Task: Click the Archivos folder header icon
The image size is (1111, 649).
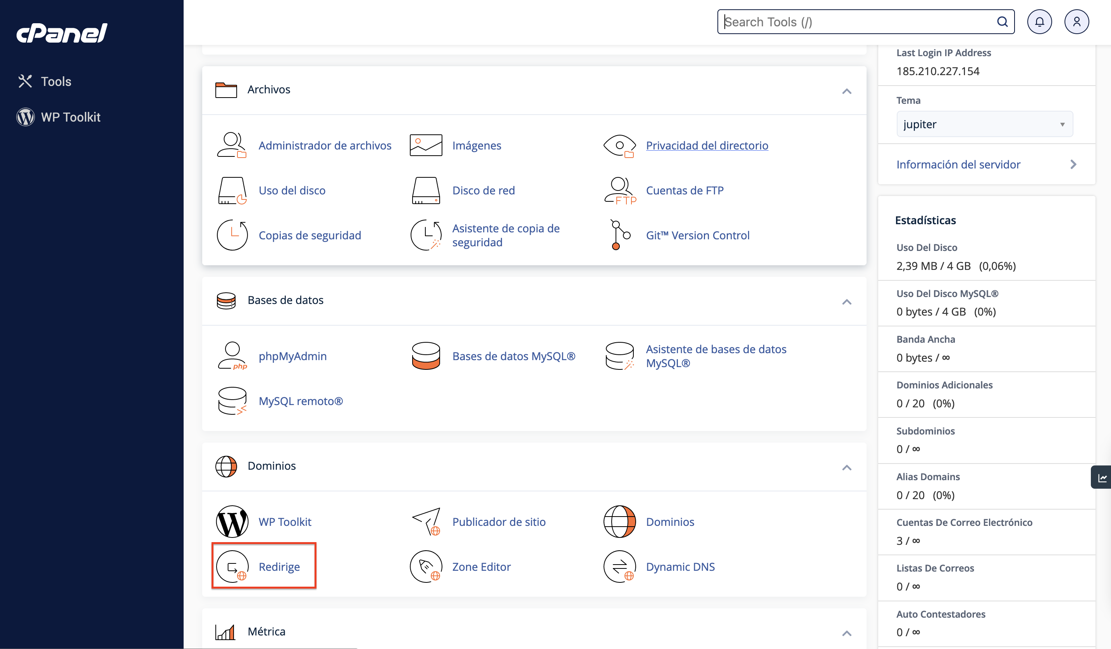Action: 226,90
